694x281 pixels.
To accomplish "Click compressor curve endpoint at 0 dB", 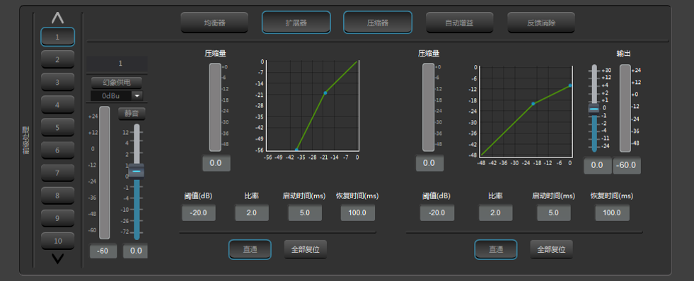I will coord(570,85).
